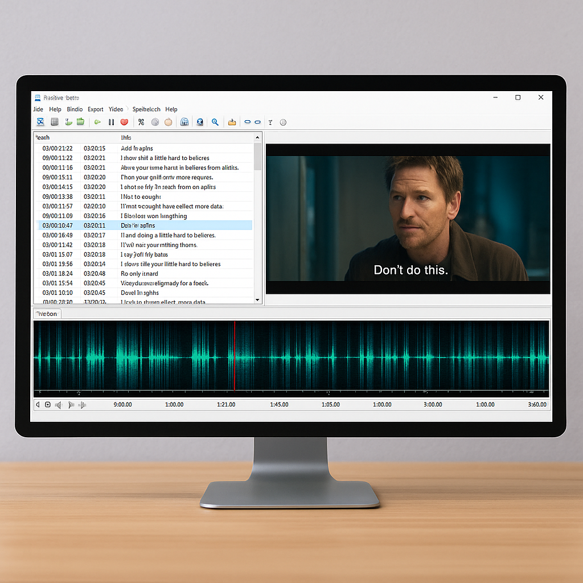Open the Speitrelech menu
The height and width of the screenshot is (583, 583).
click(146, 109)
